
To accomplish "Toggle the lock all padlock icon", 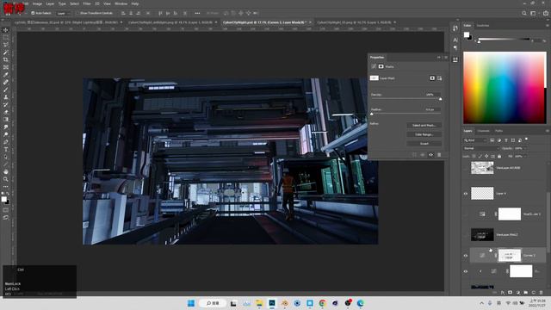I will coord(499,156).
